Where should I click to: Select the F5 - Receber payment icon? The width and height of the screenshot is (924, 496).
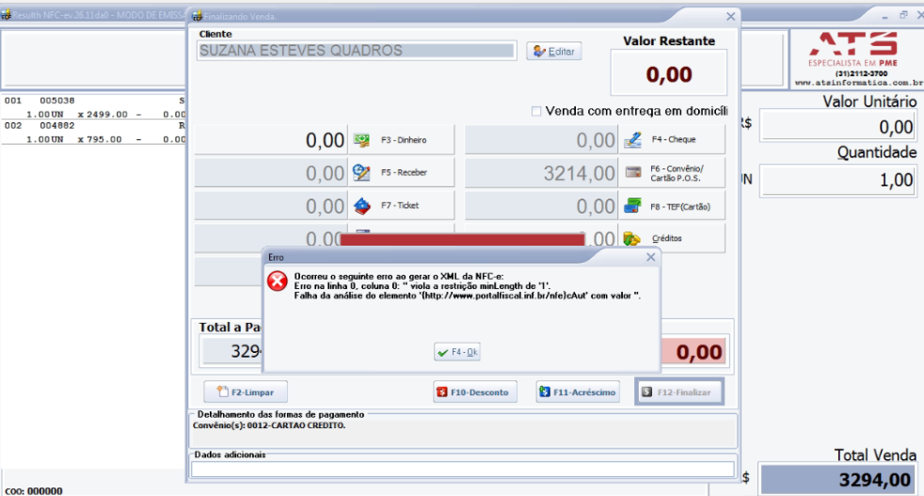(361, 172)
